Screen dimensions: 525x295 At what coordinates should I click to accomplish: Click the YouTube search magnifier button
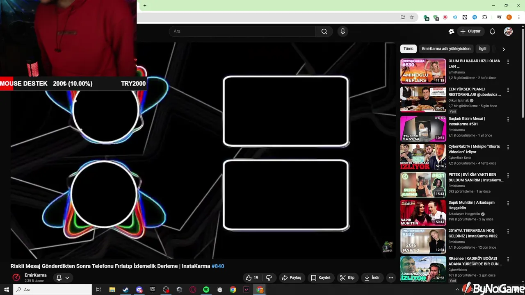(x=324, y=32)
